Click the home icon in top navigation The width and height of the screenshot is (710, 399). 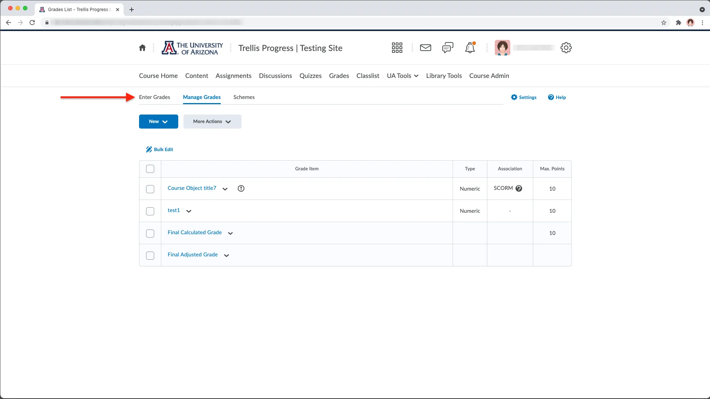pyautogui.click(x=142, y=47)
